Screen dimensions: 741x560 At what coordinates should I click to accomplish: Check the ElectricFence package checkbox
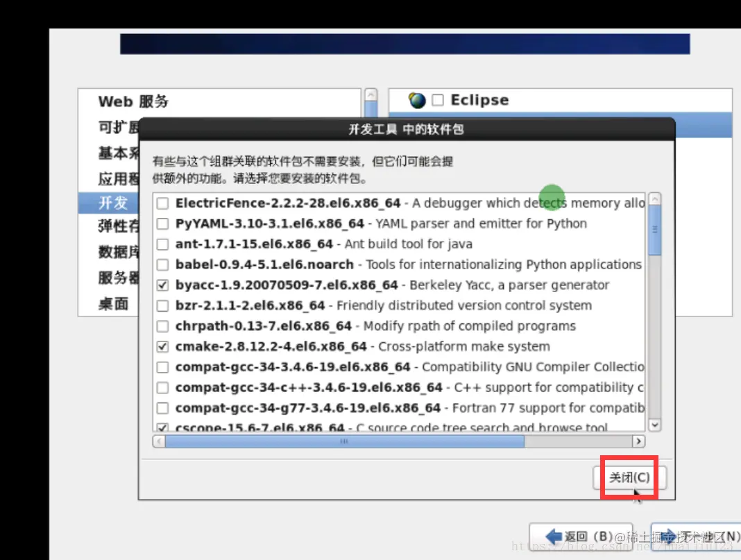click(x=162, y=203)
